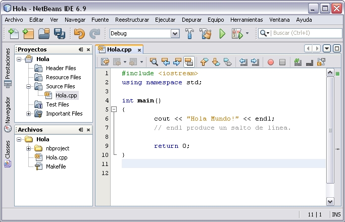Collapse the Source Files folder node
The height and width of the screenshot is (222, 345).
[29, 86]
